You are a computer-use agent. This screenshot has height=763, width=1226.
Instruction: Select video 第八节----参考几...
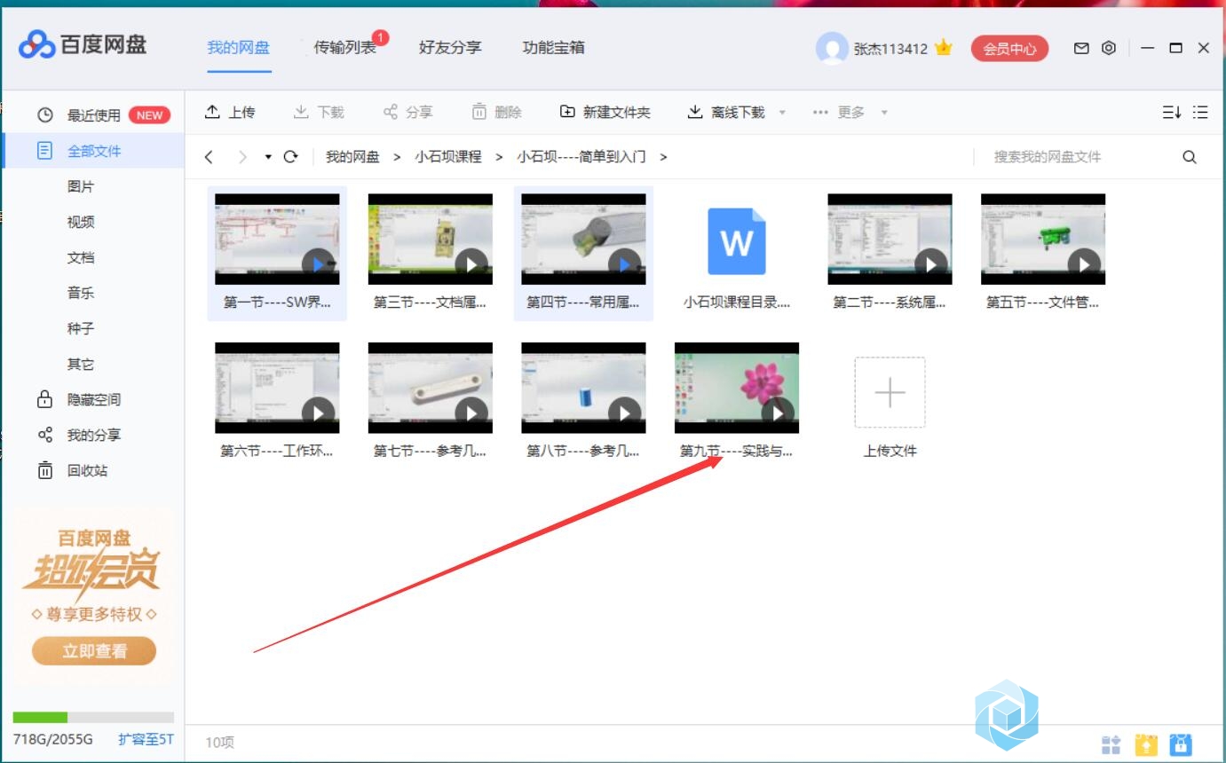pos(583,401)
